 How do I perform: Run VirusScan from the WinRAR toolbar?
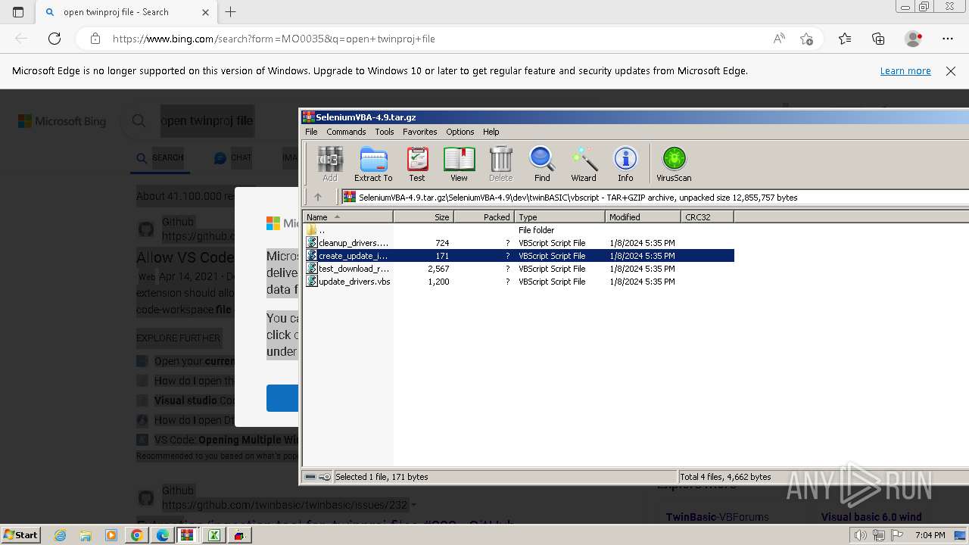pos(674,164)
